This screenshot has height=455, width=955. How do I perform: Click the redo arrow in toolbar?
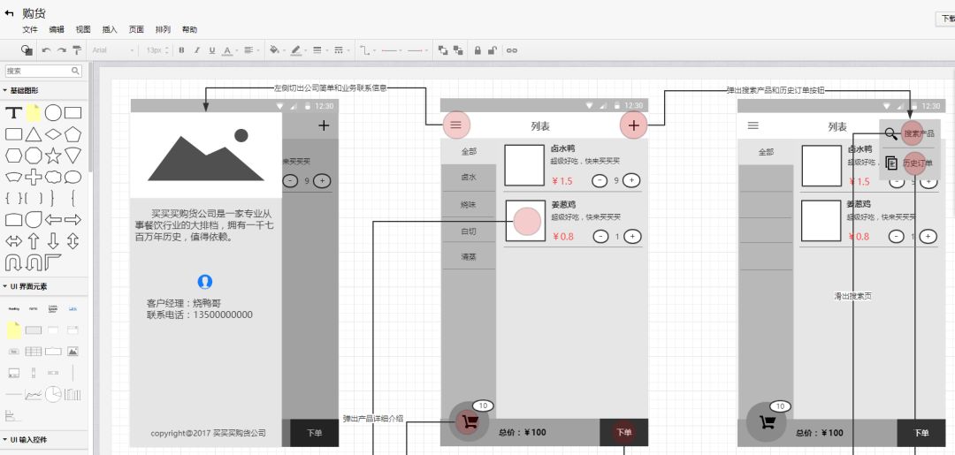62,50
